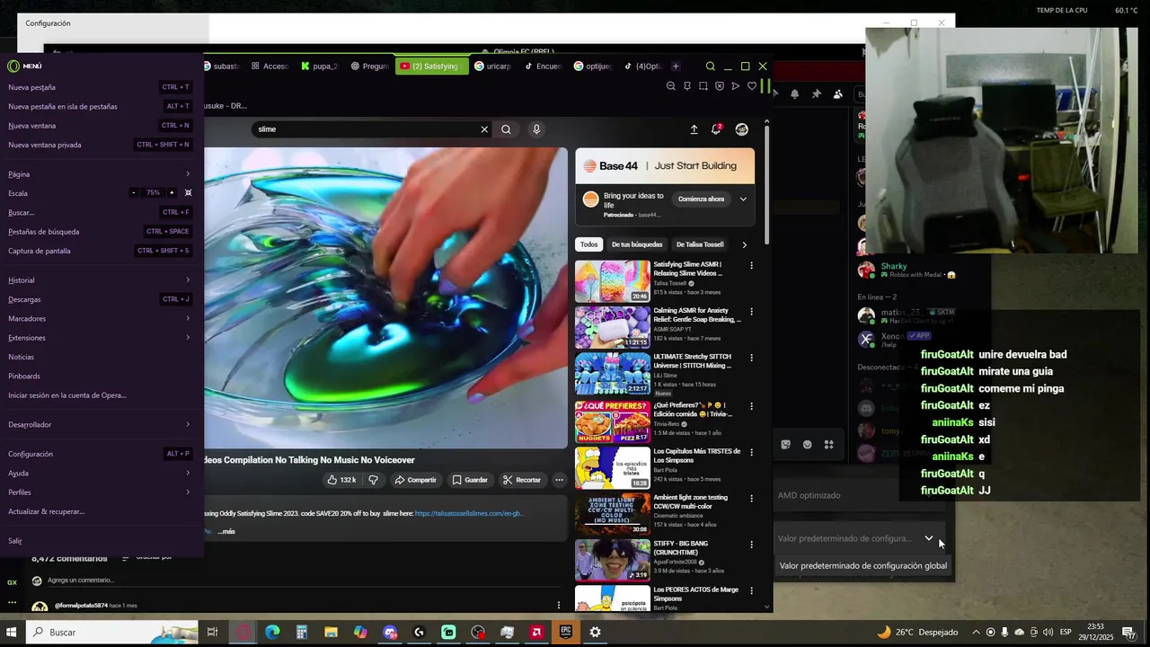Decrease page zoom with minus button
This screenshot has width=1150, height=647.
(x=134, y=193)
